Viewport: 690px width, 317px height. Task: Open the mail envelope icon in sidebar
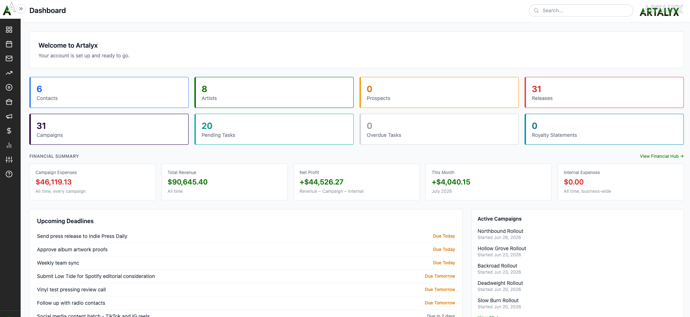(9, 58)
